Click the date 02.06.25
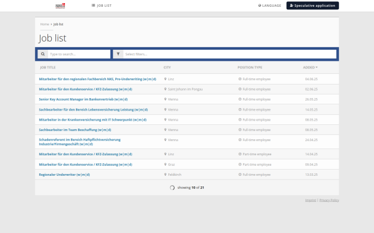The width and height of the screenshot is (374, 233). [311, 89]
